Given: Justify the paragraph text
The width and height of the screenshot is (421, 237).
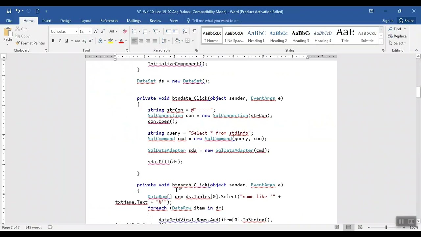Looking at the screenshot, I should [155, 41].
